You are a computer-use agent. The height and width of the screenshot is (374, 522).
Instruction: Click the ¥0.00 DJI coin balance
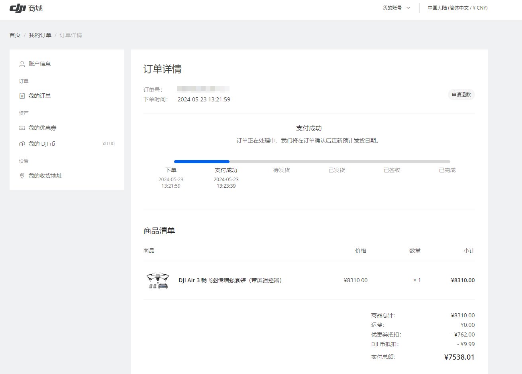click(108, 144)
